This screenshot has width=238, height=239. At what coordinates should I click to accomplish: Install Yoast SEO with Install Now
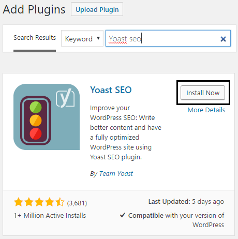tap(203, 93)
